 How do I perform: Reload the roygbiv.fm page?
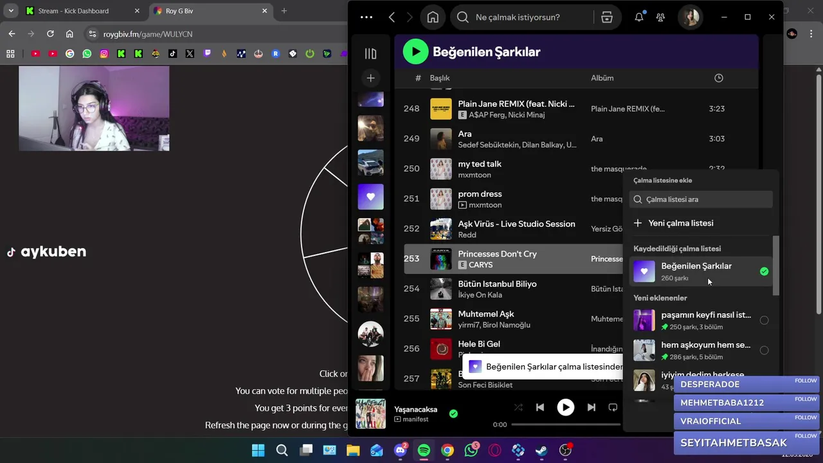[50, 34]
